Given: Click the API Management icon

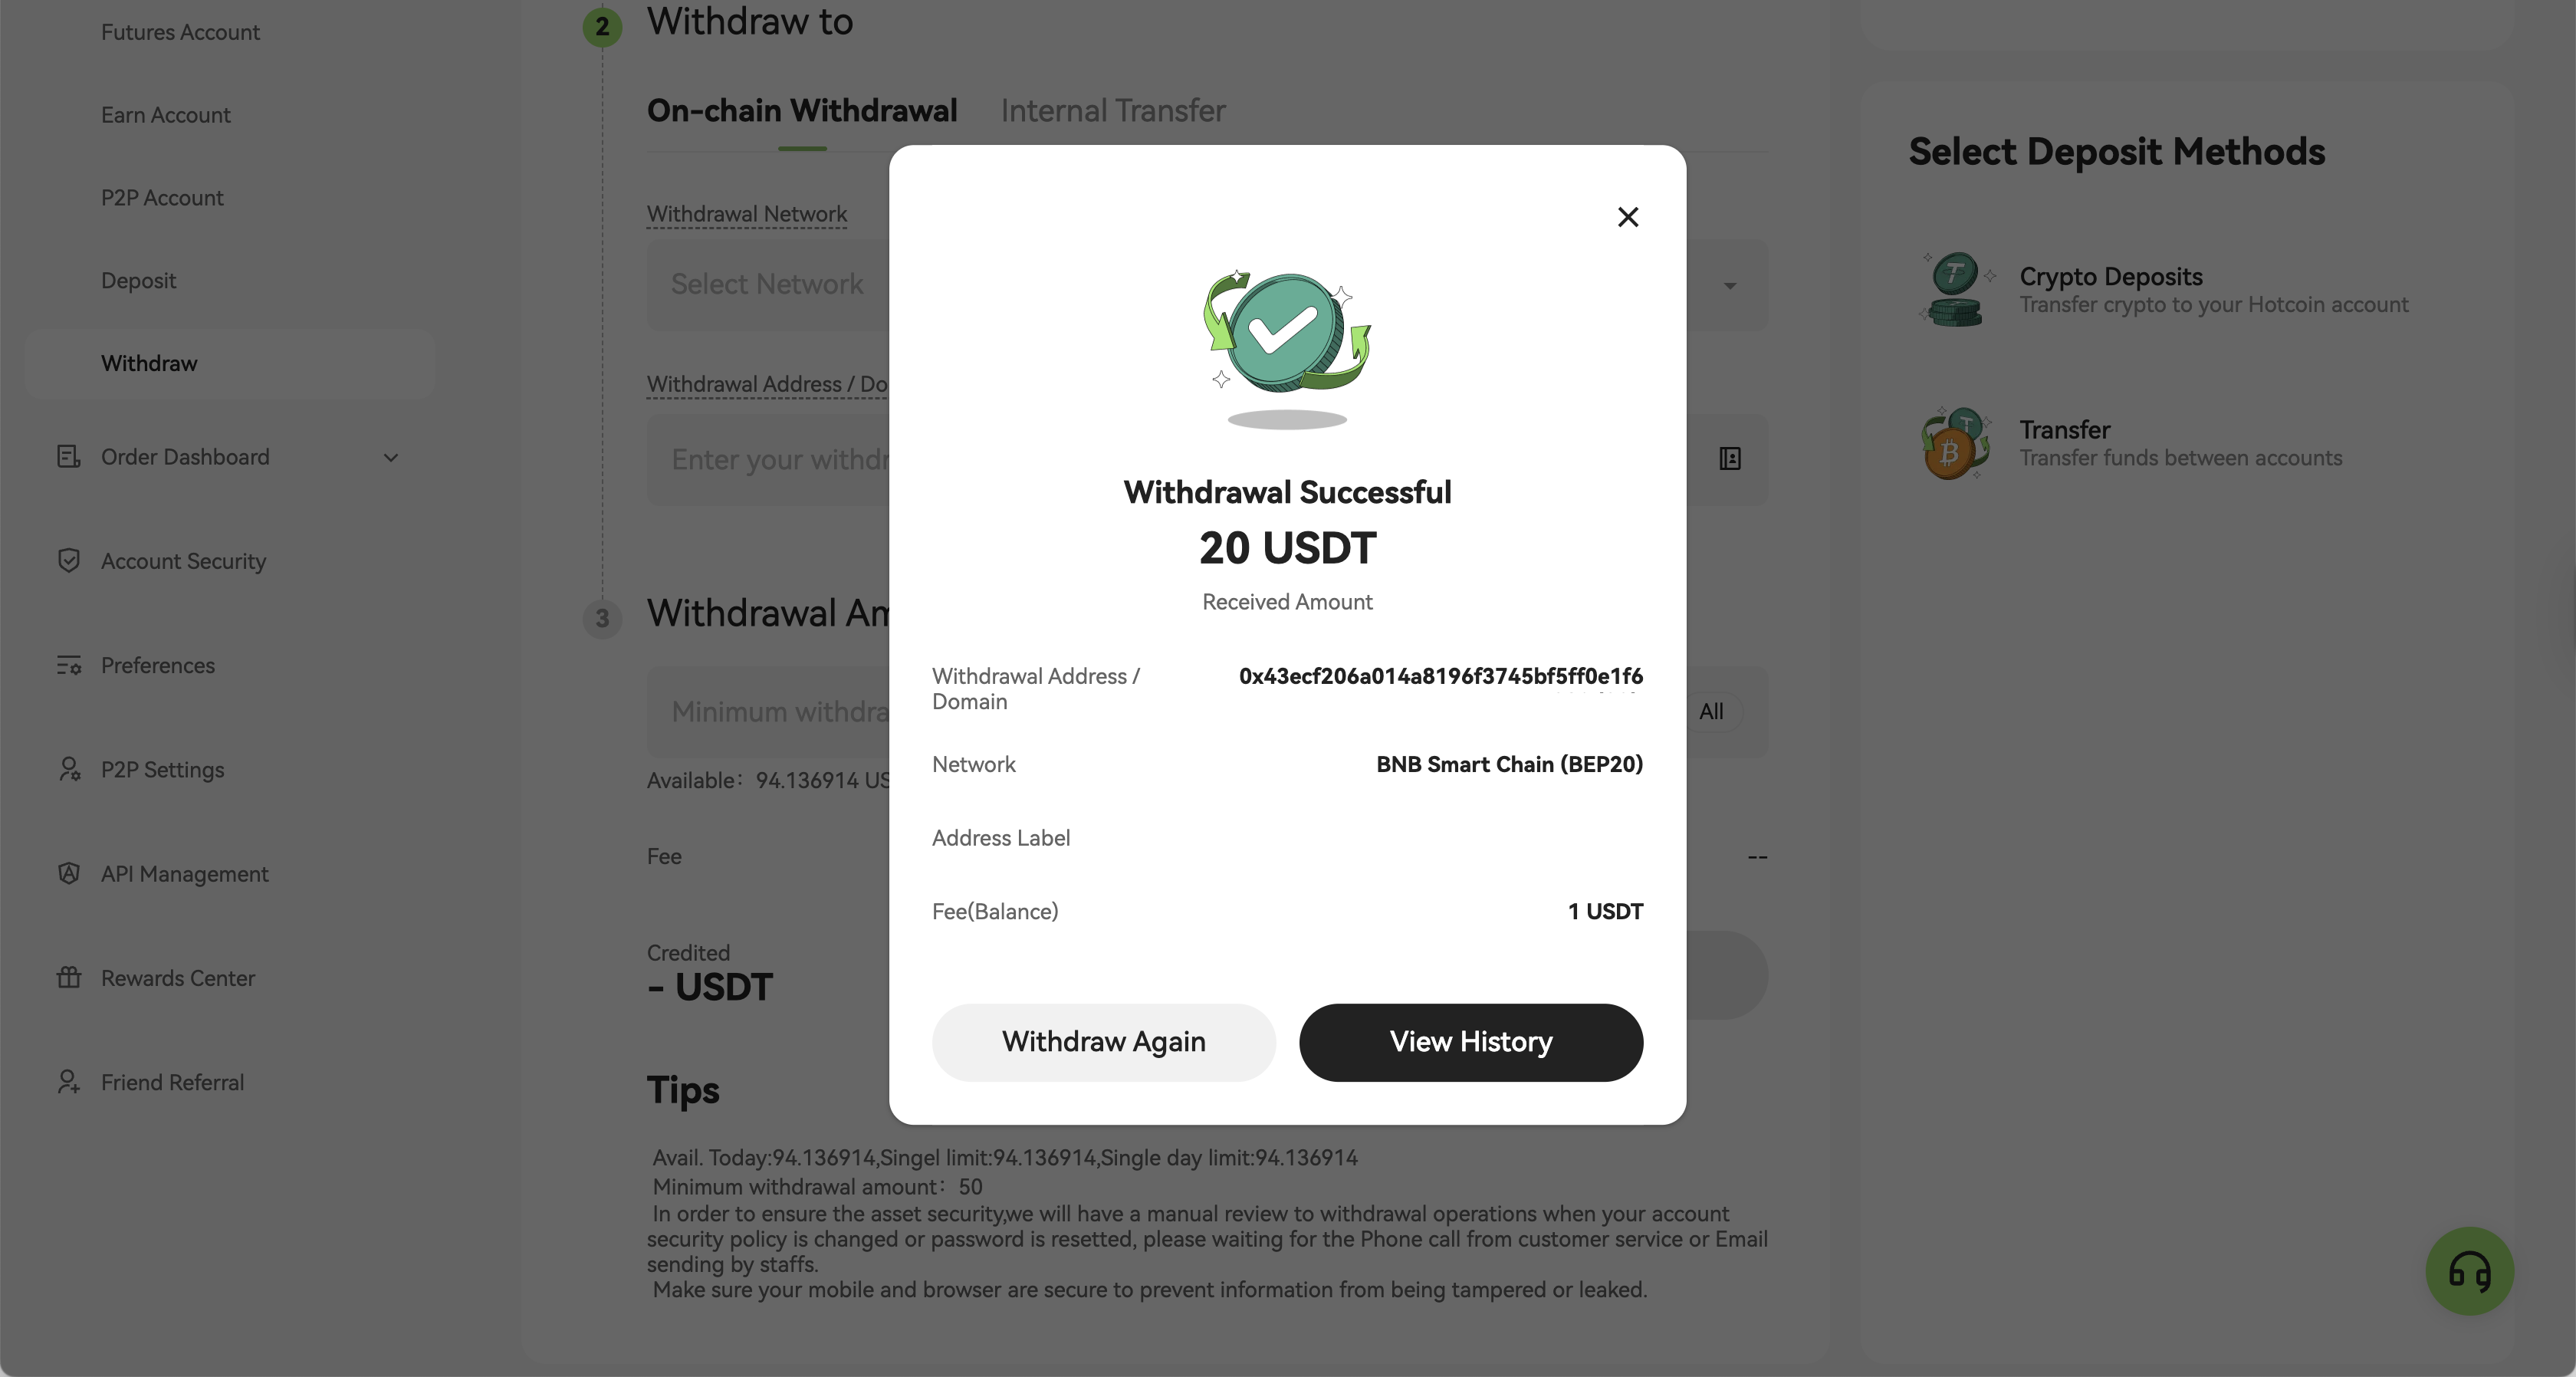Looking at the screenshot, I should [x=69, y=873].
